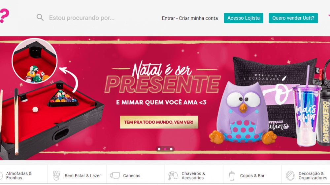330x185 pixels.
Task: Open the Bem Estar & Lazer category
Action: 77,175
